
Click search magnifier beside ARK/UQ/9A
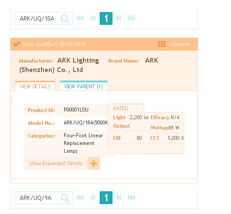pos(65,198)
